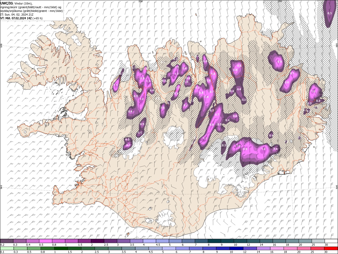Pick the darkest green 1 rain legend swatch
338x254 pixels.
[61, 248]
